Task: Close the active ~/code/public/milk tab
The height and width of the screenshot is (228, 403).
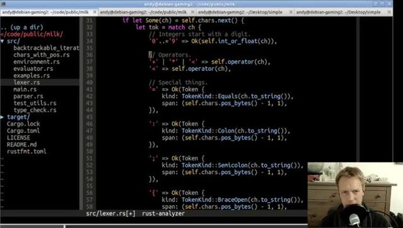Action: (x=95, y=12)
